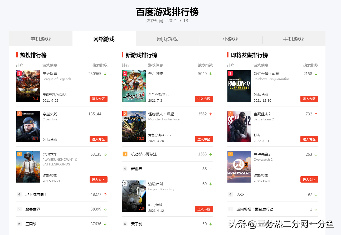
Task: Open the 三国杀 title link
Action: 31,224
